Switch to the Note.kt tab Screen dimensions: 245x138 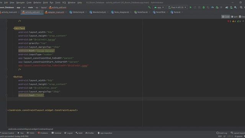177,12
